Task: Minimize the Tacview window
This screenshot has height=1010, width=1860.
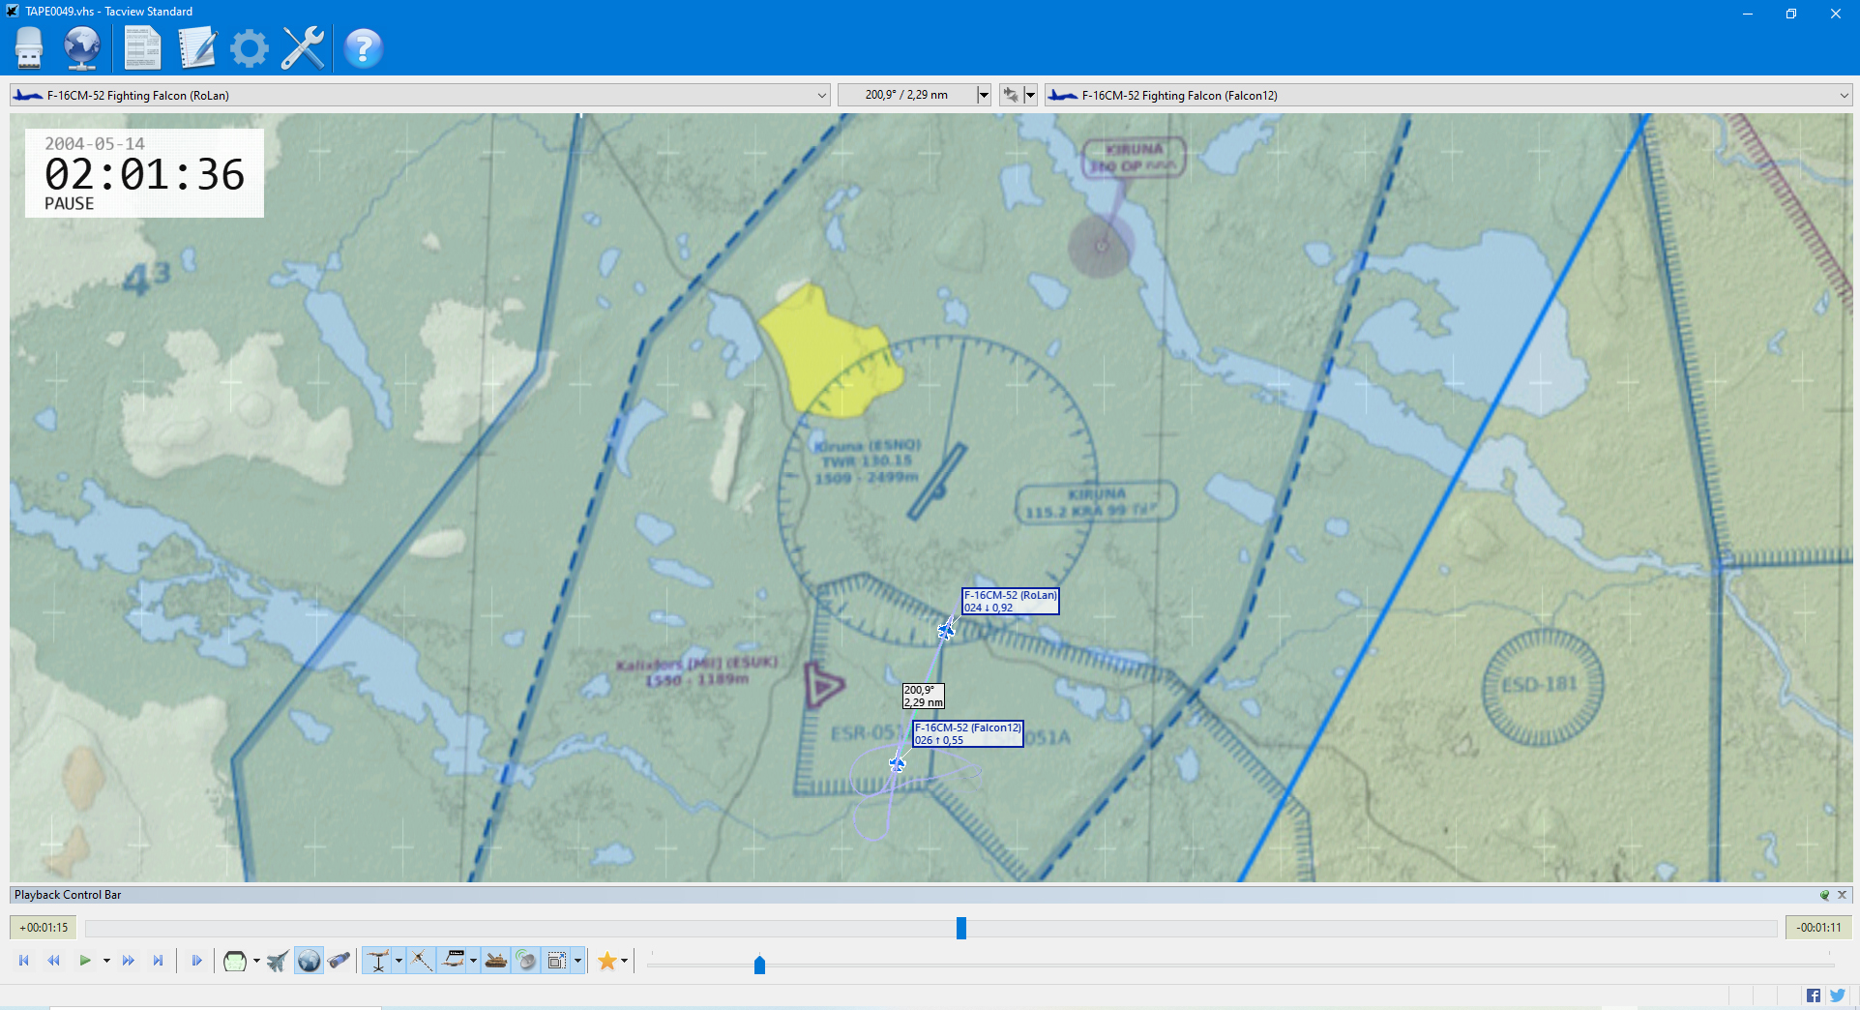Action: 1748,13
